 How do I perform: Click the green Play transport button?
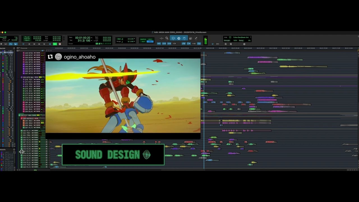pyautogui.click(x=55, y=44)
